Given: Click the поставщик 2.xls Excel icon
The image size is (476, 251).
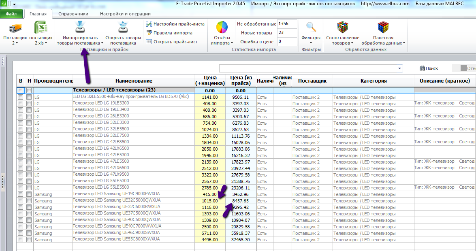Looking at the screenshot, I should tap(41, 28).
